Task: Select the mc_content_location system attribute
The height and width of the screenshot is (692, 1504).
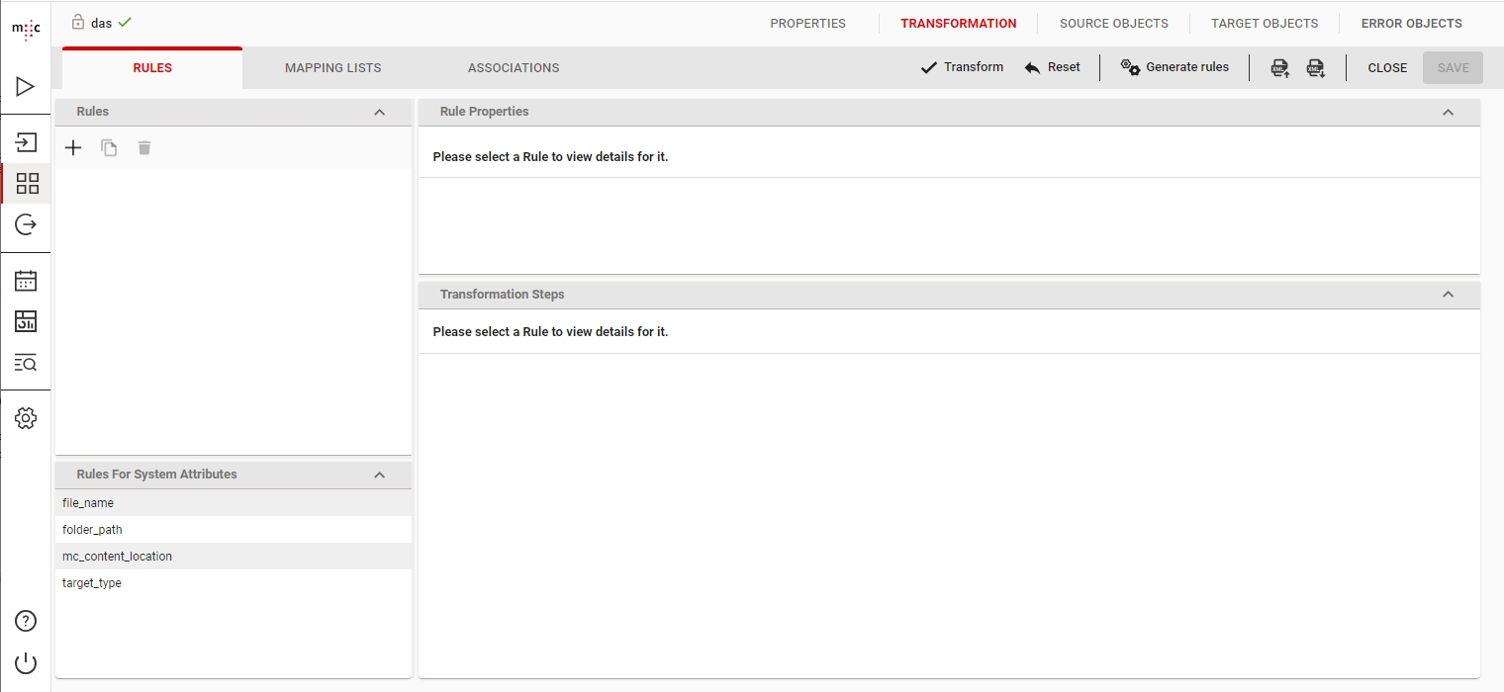Action: [x=117, y=557]
